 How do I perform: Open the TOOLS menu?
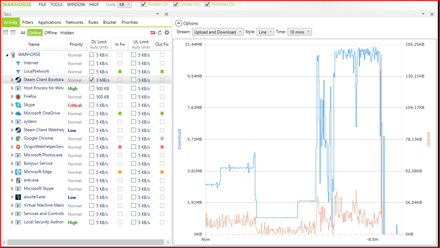(x=56, y=4)
